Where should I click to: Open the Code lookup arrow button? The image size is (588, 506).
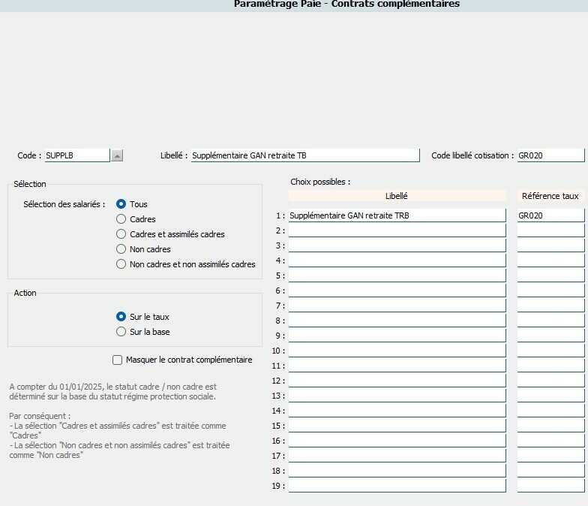coord(117,155)
